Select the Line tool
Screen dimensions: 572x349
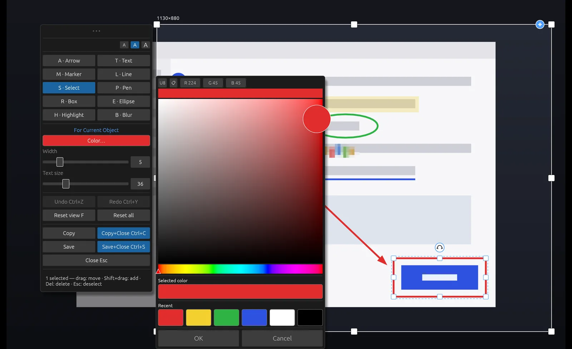click(124, 74)
